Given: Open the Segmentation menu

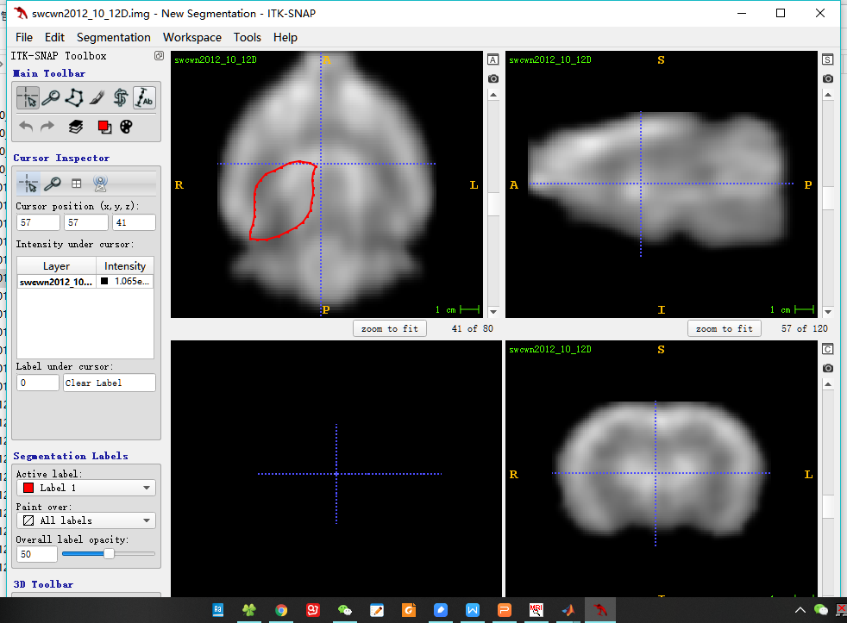Looking at the screenshot, I should click(x=114, y=37).
